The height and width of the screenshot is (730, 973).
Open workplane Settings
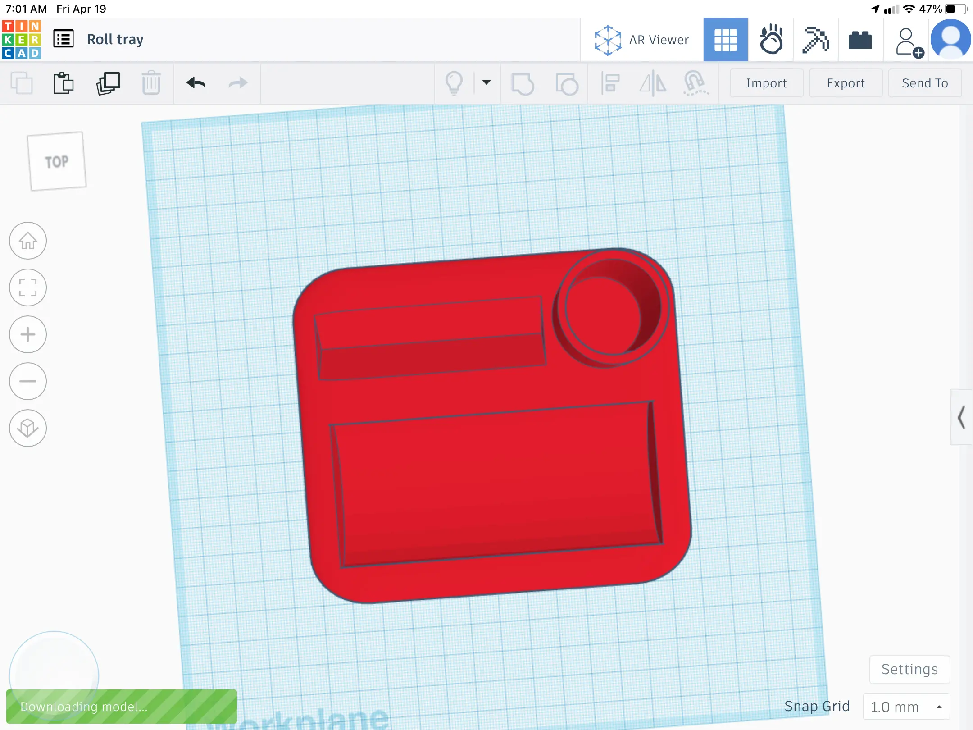click(909, 669)
